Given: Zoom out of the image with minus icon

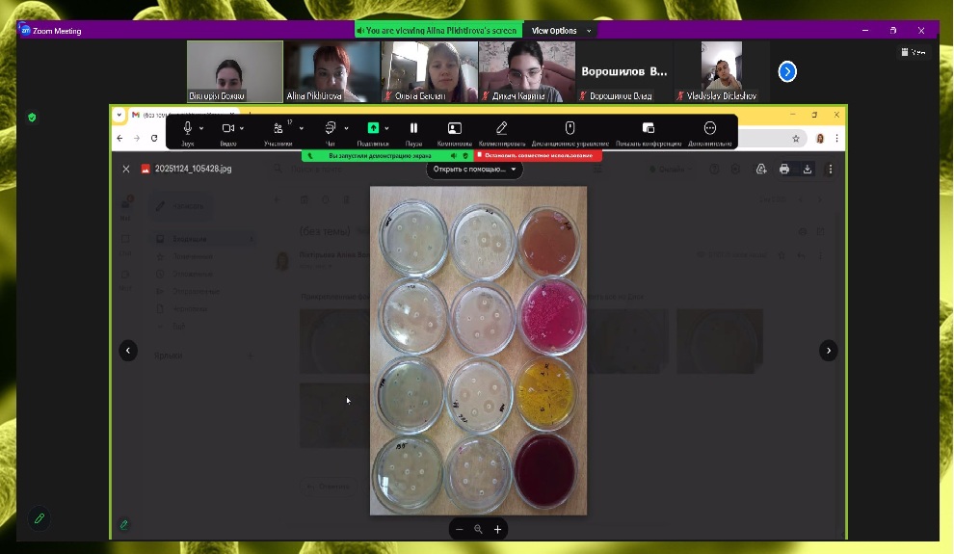Looking at the screenshot, I should [459, 529].
